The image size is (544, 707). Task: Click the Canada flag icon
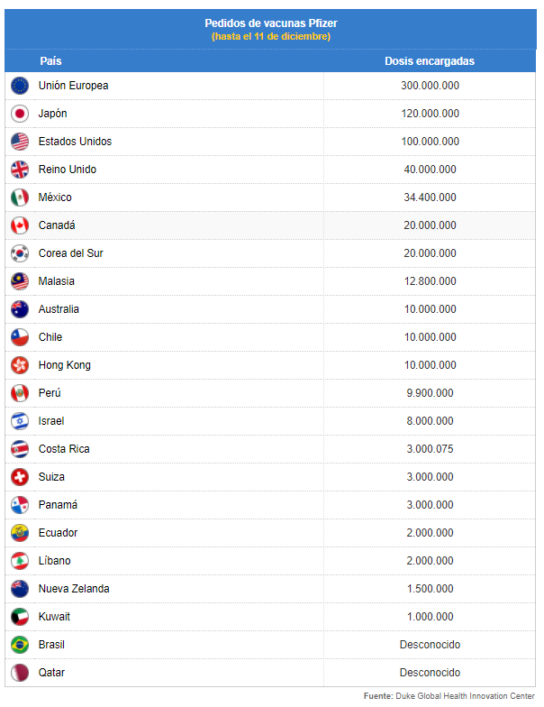(20, 225)
